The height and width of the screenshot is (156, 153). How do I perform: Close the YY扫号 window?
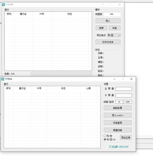click(119, 5)
